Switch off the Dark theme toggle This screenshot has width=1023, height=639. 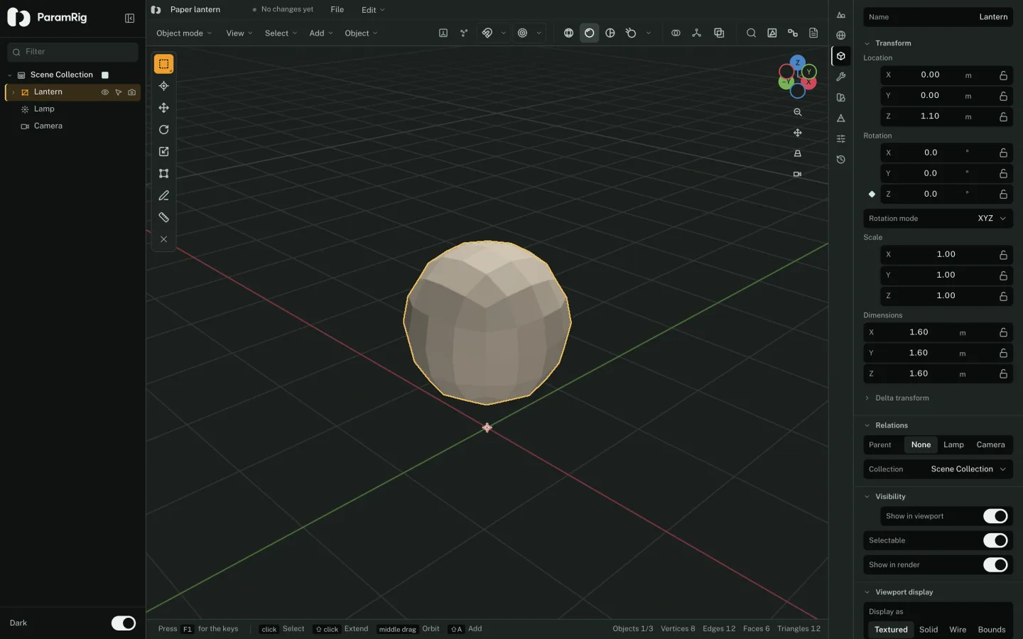(124, 623)
